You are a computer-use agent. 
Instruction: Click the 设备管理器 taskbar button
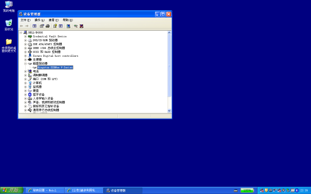(x=123, y=191)
